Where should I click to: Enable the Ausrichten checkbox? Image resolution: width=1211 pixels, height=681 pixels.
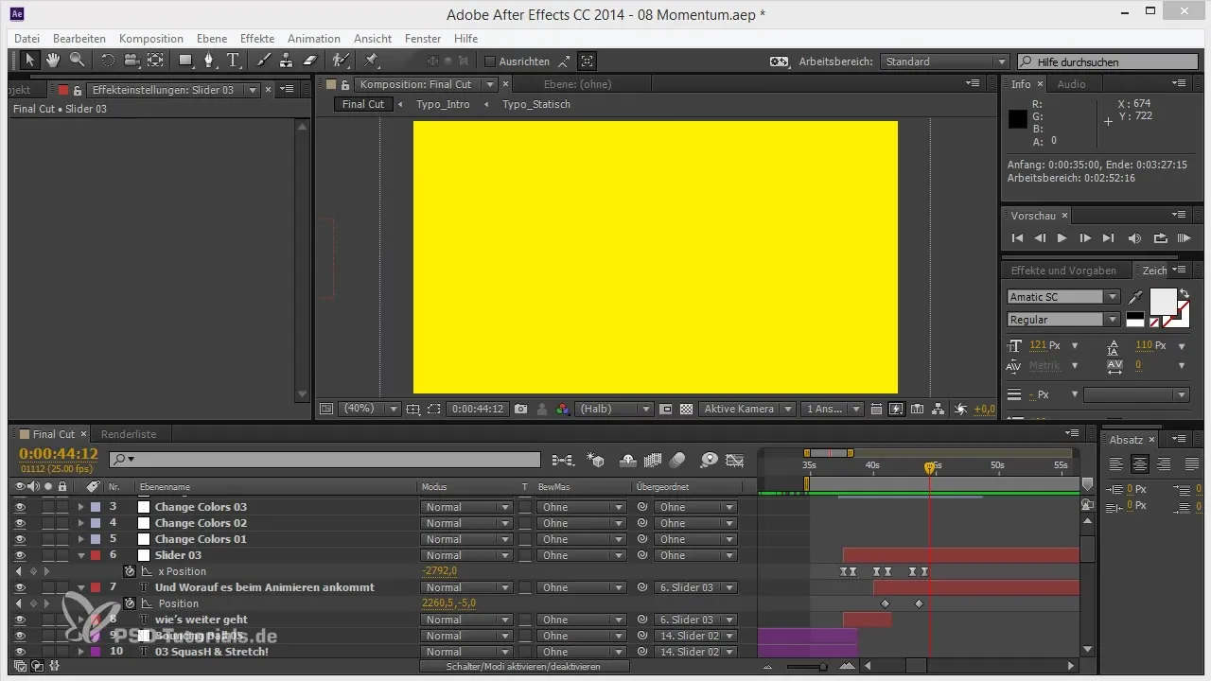[490, 61]
